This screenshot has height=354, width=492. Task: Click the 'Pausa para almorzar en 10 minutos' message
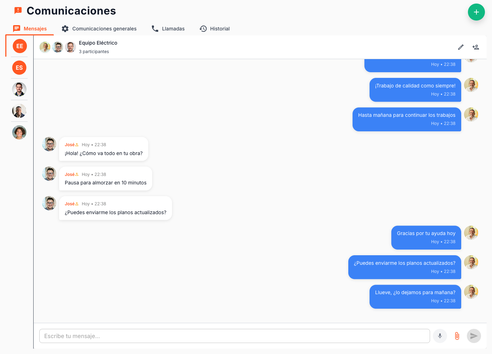[x=105, y=179]
